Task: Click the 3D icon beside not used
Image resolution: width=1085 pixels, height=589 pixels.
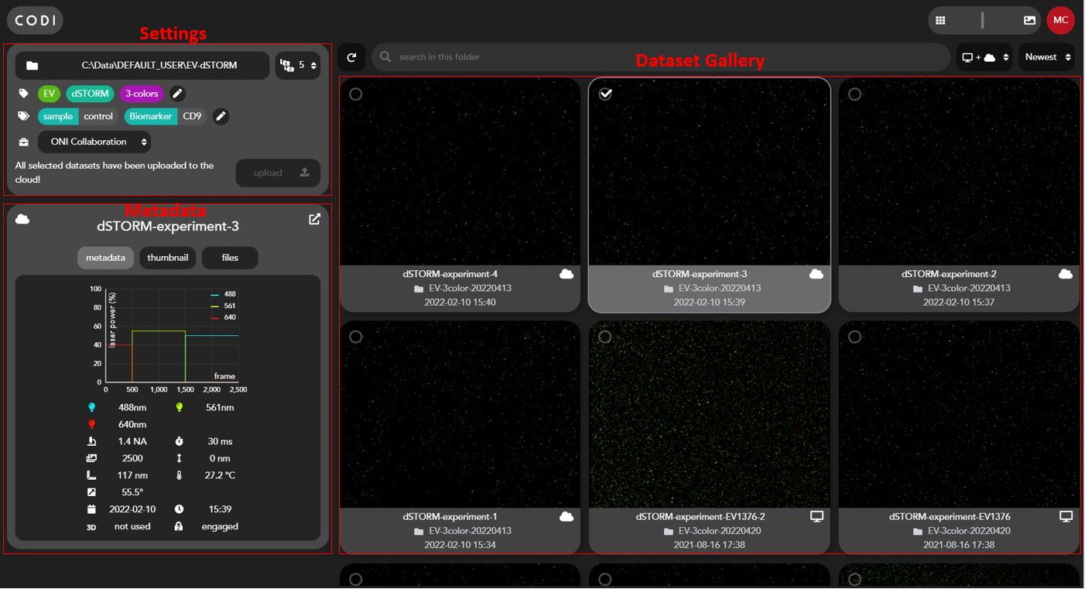Action: click(92, 527)
